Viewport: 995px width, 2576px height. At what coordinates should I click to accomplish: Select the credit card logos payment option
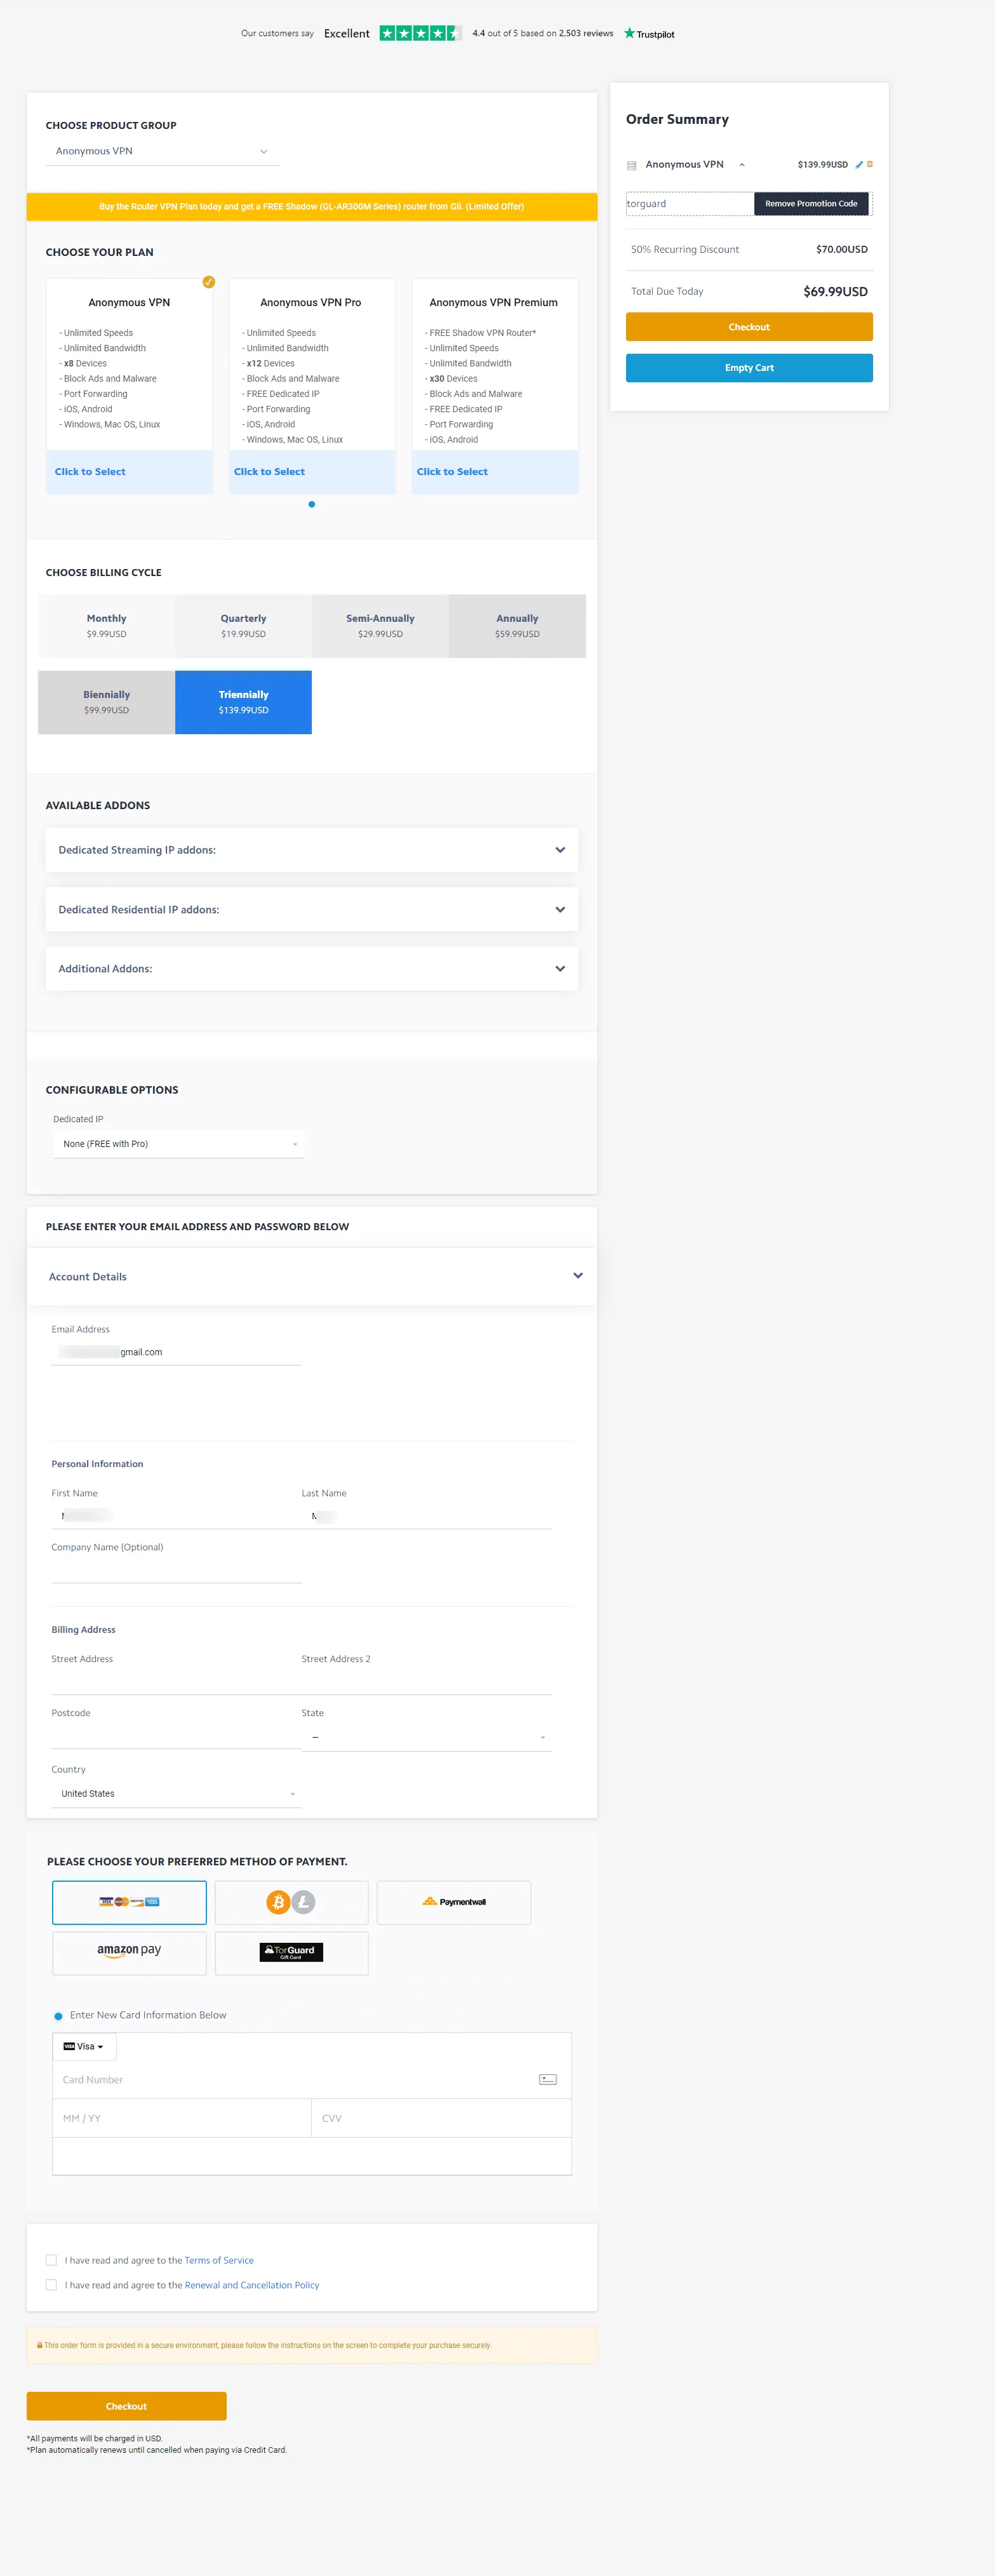pos(129,1902)
